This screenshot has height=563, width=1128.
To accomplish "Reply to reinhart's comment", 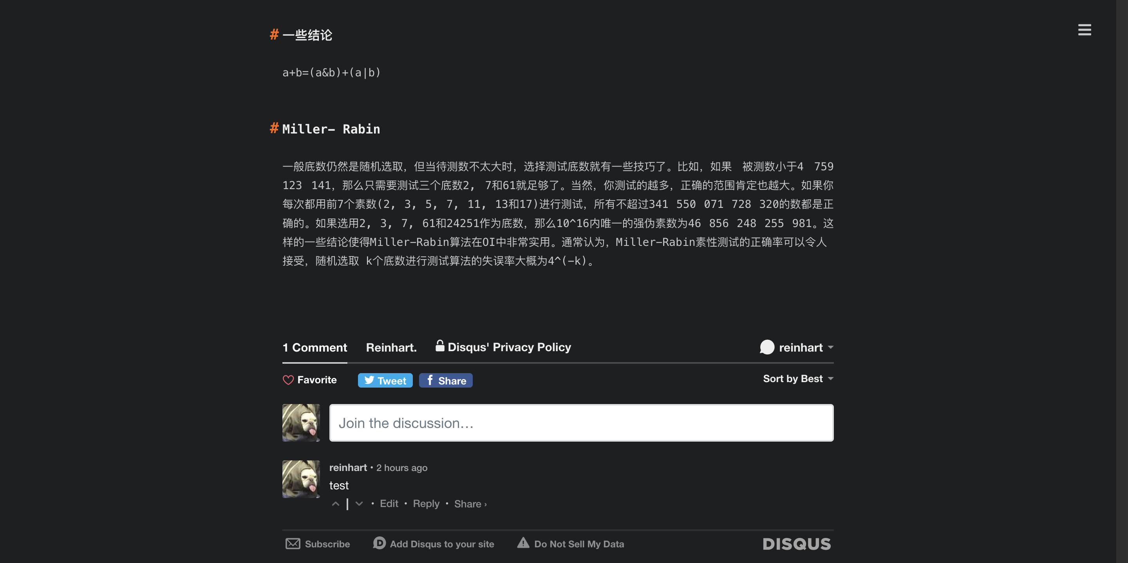I will point(426,503).
